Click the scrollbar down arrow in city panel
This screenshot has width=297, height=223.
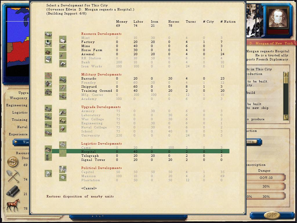pyautogui.click(x=286, y=117)
